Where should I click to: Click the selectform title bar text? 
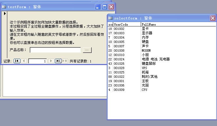133,18
